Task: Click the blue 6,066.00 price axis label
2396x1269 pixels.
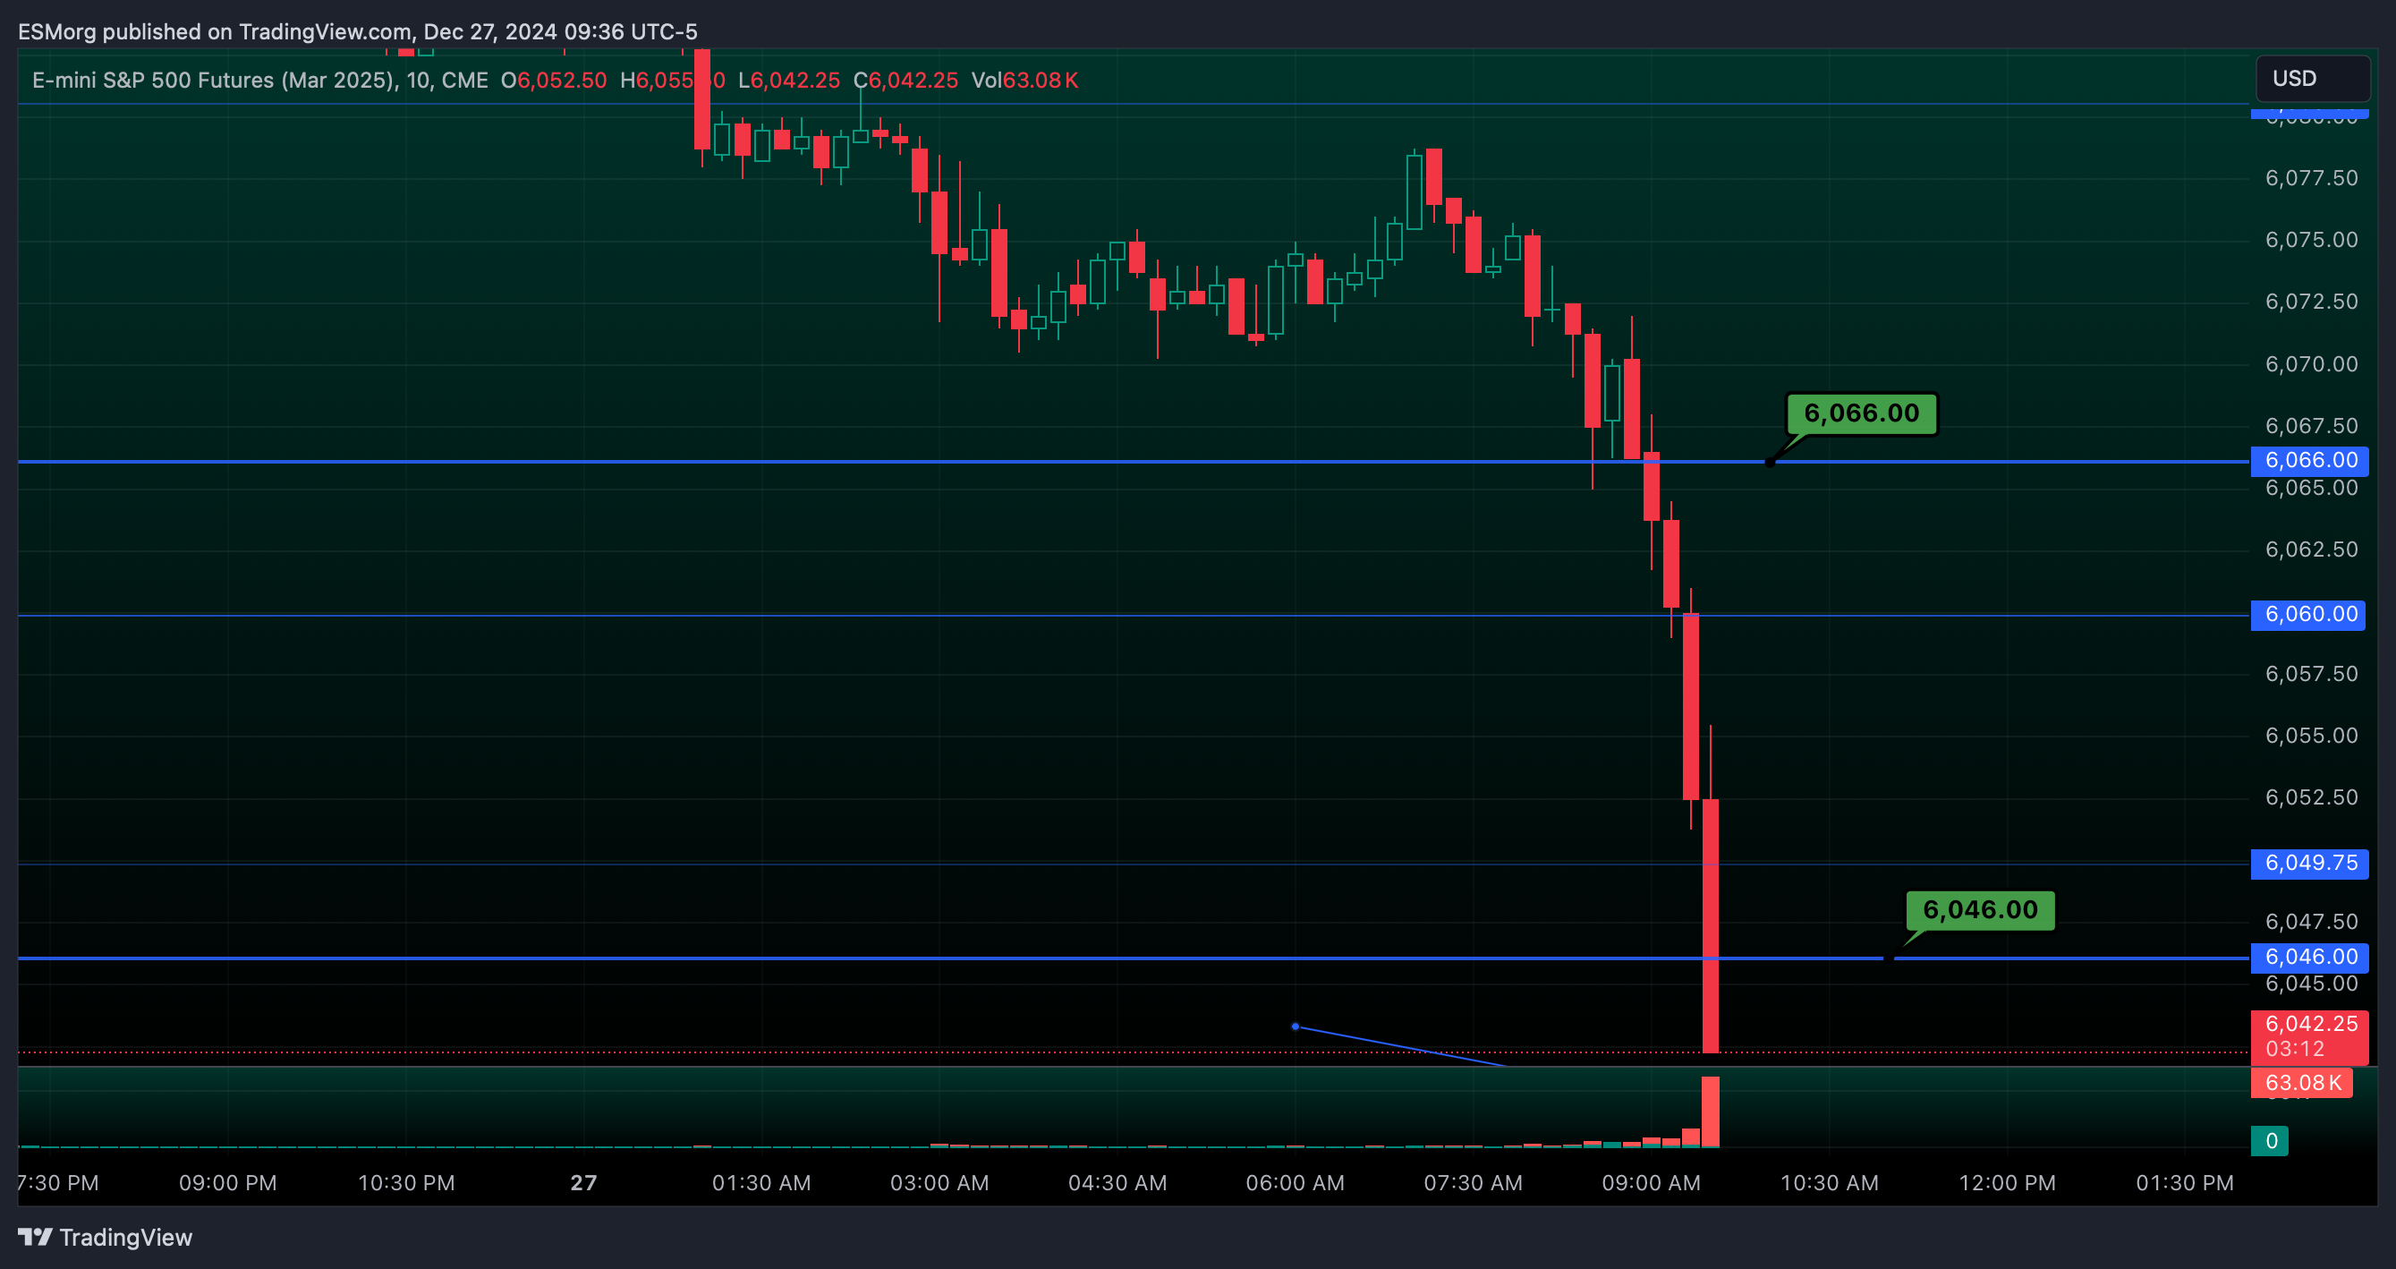Action: coord(2310,461)
